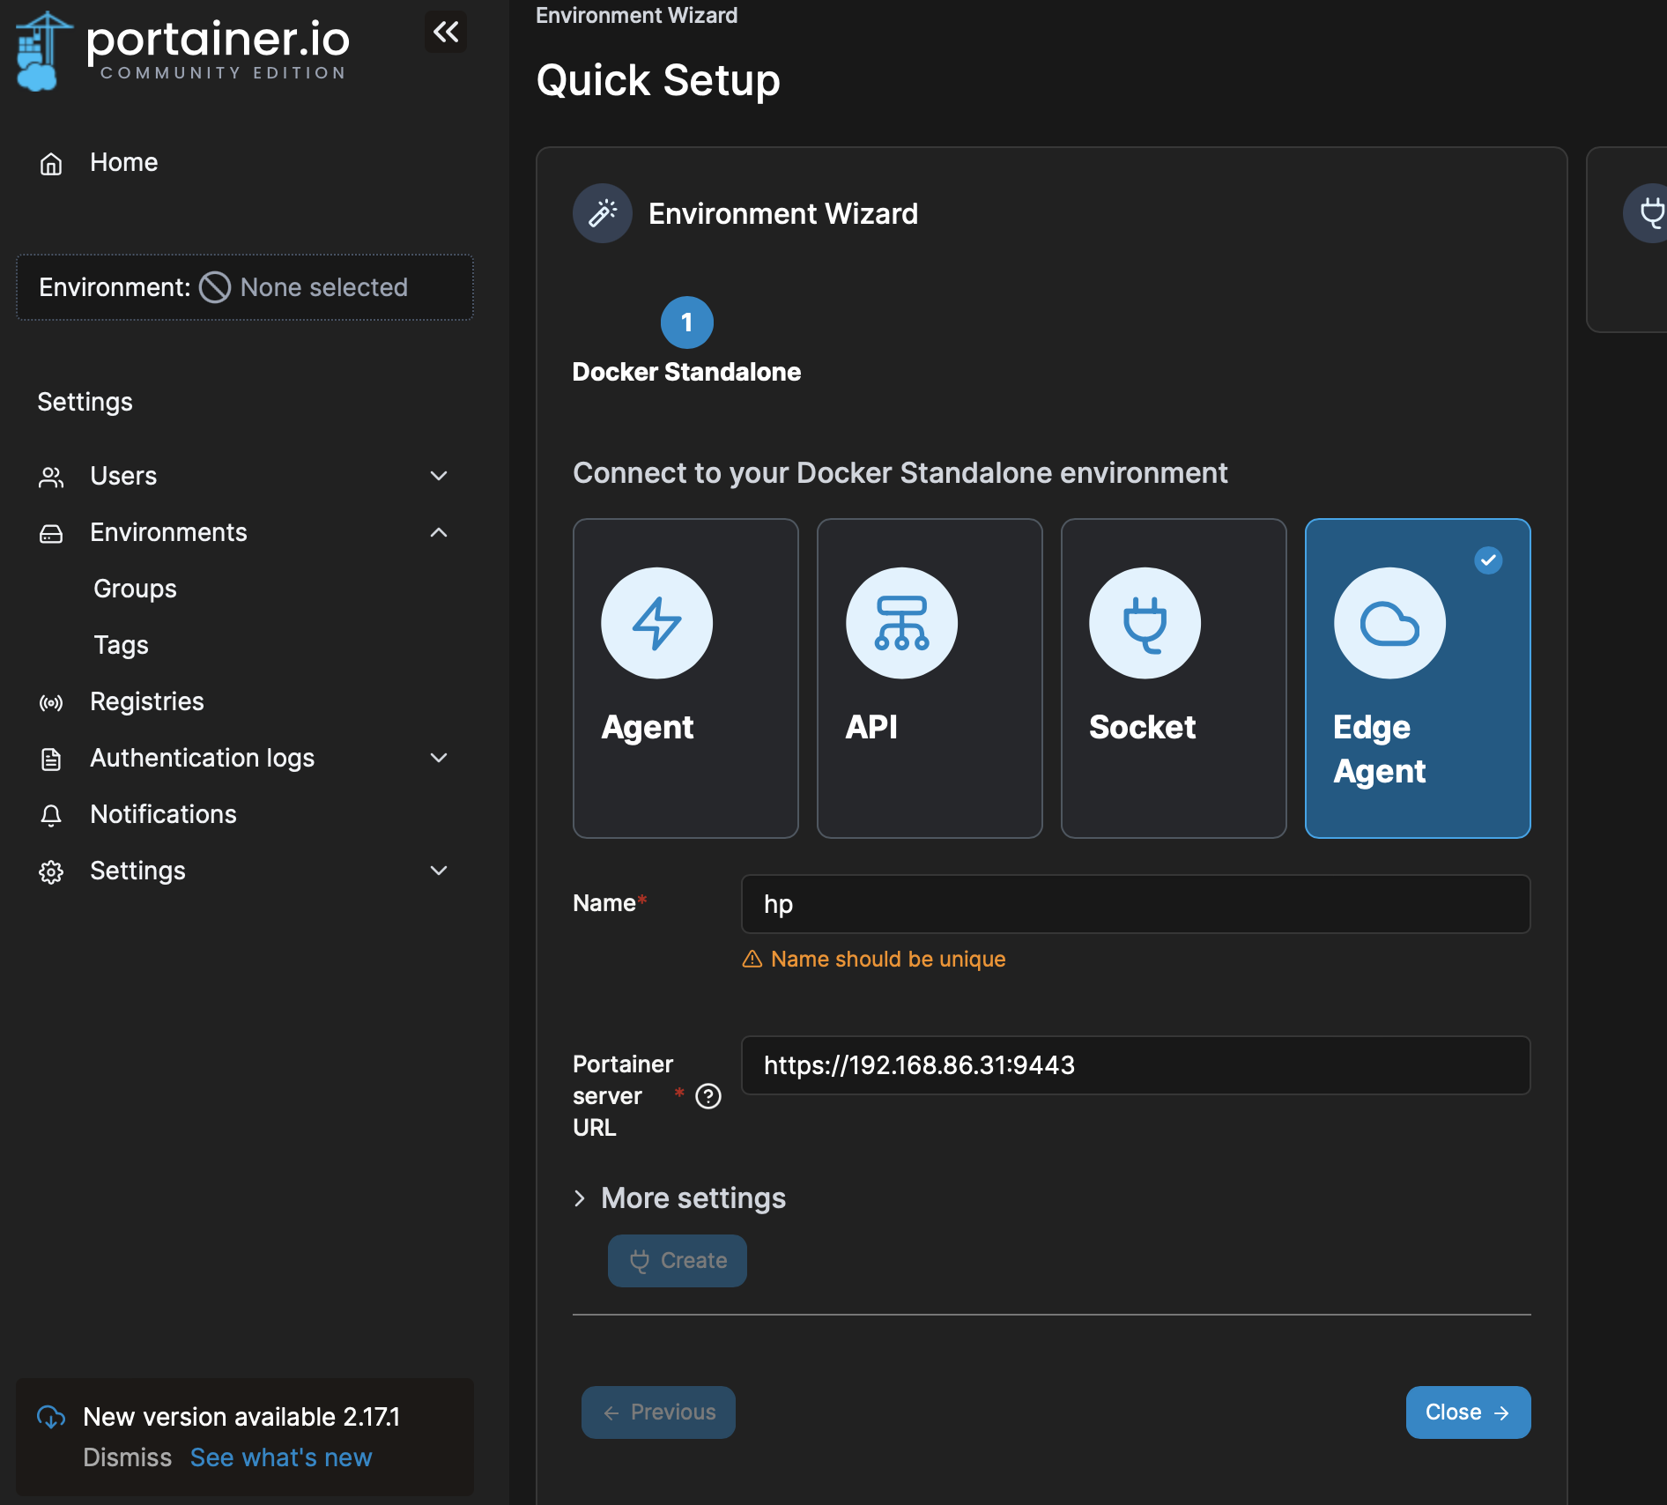Dismiss the new version notice

(128, 1457)
